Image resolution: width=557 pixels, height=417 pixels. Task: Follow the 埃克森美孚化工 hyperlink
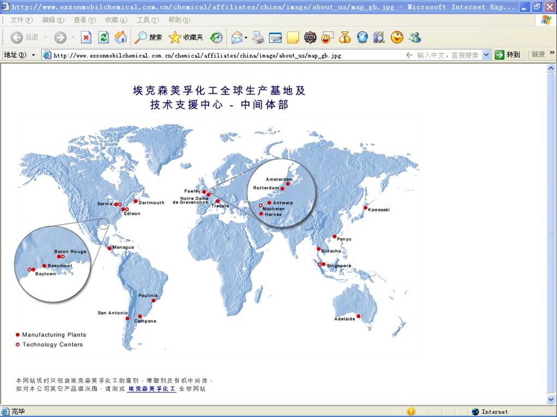pos(152,389)
